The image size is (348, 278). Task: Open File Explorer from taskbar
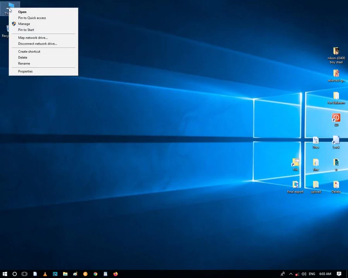(x=65, y=274)
